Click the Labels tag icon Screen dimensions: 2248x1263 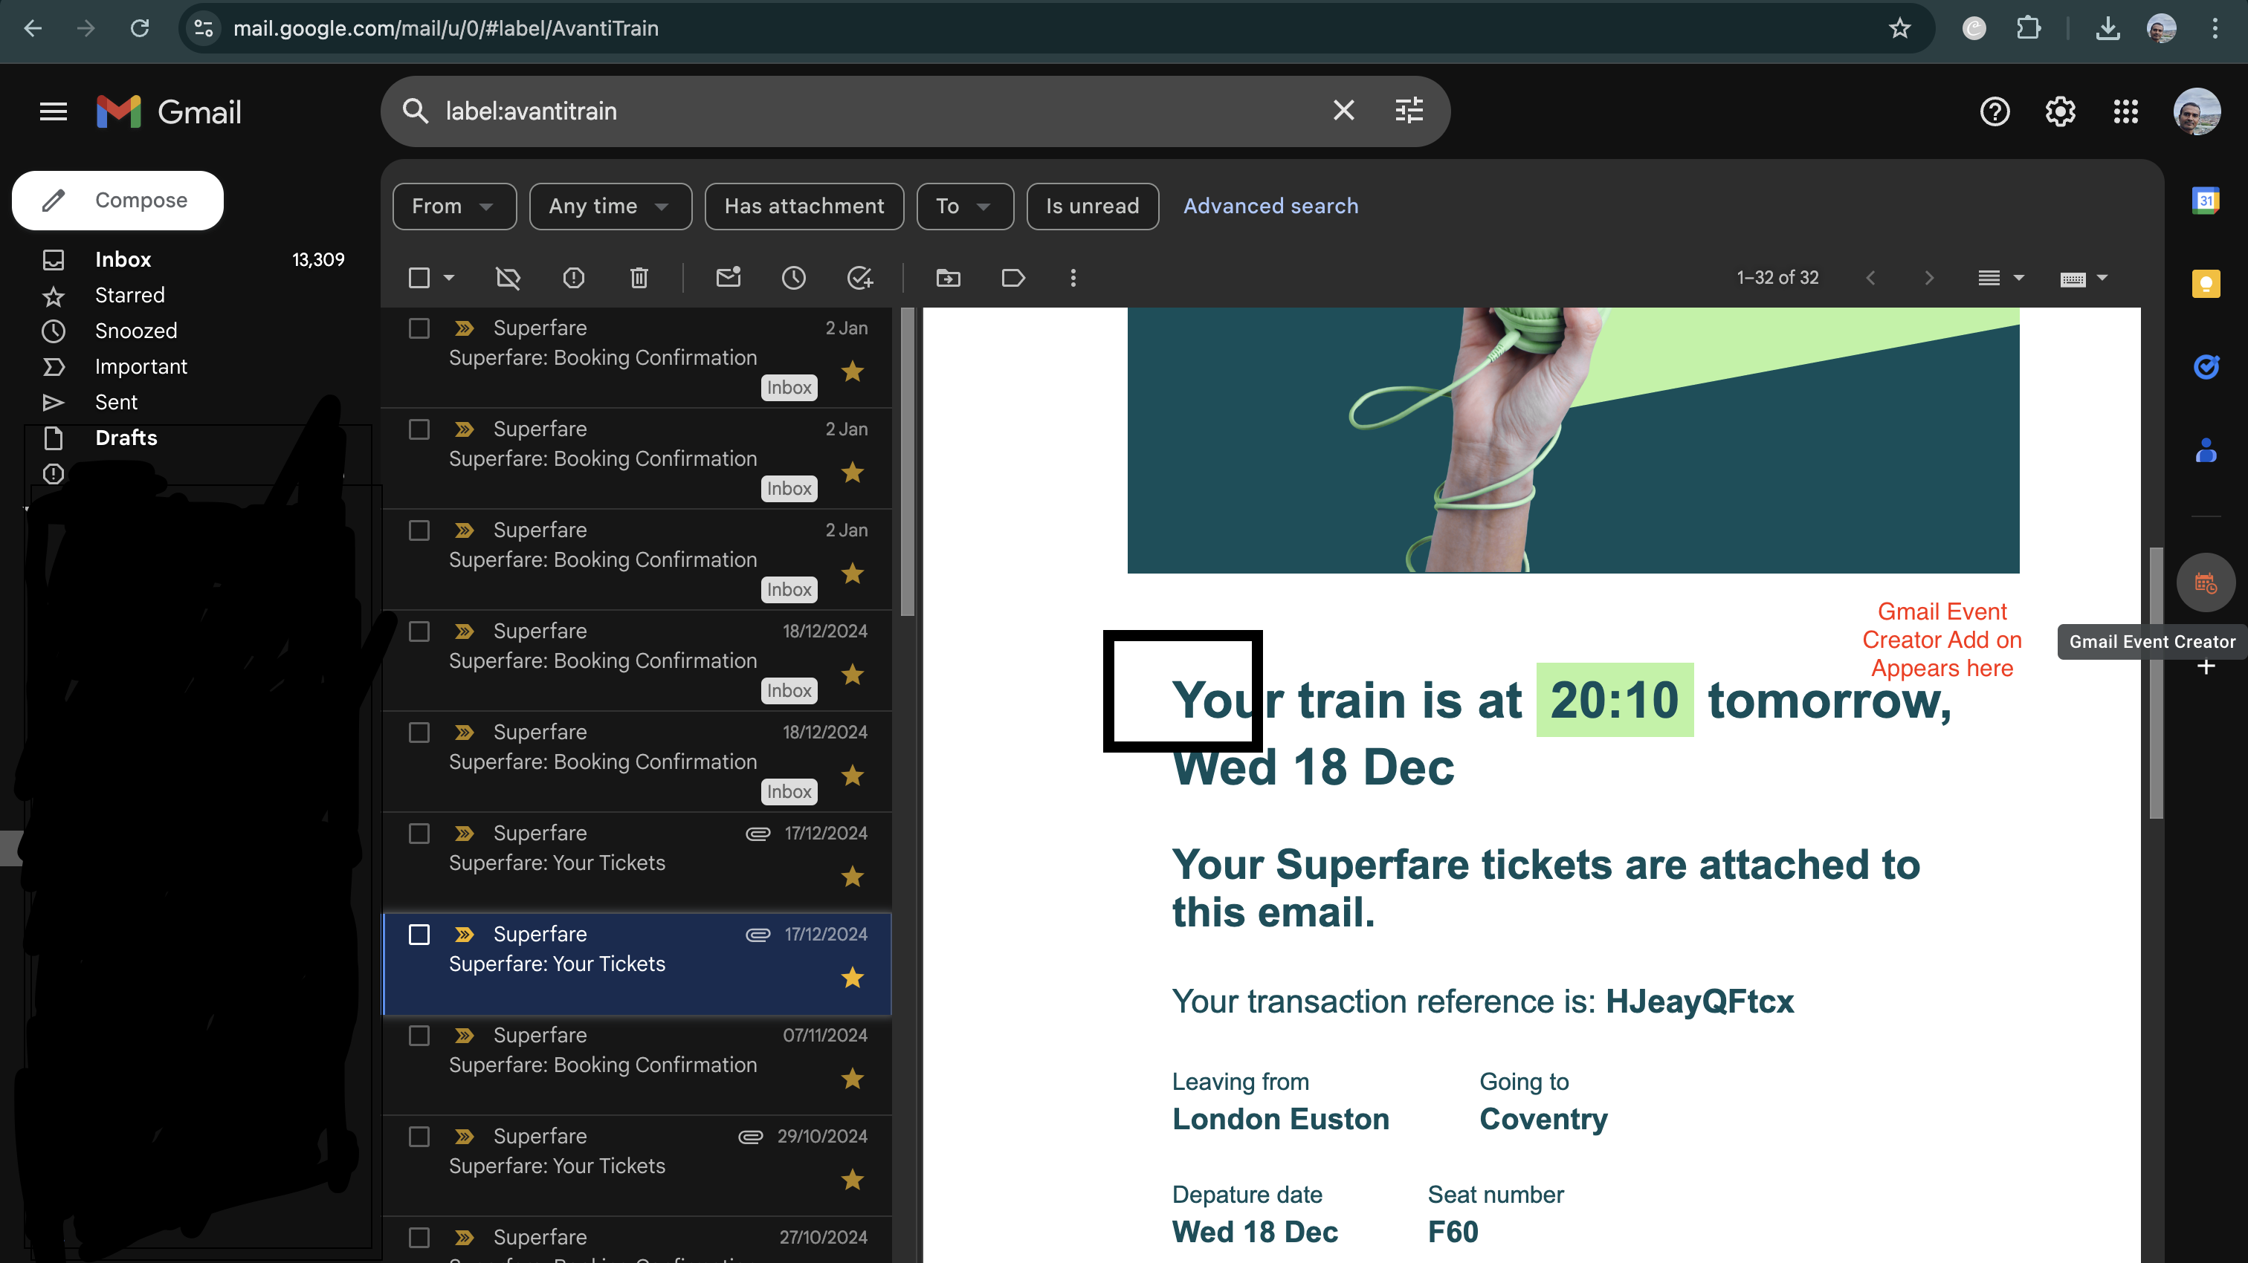tap(1013, 277)
